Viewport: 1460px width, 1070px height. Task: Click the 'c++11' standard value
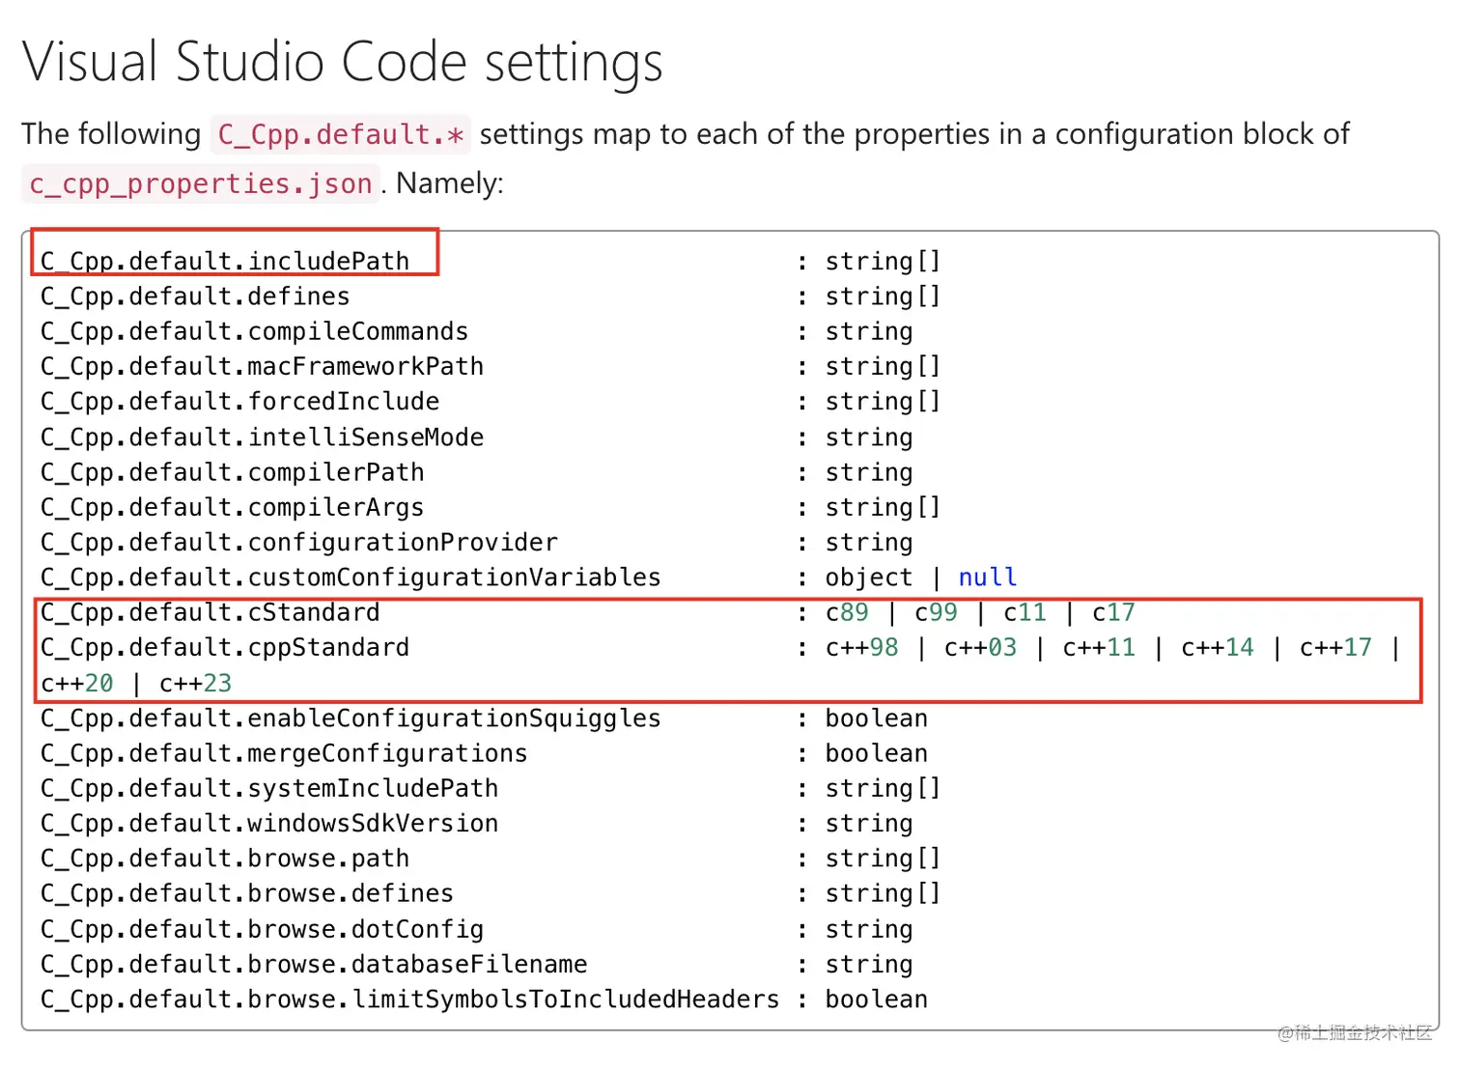[x=1099, y=648]
